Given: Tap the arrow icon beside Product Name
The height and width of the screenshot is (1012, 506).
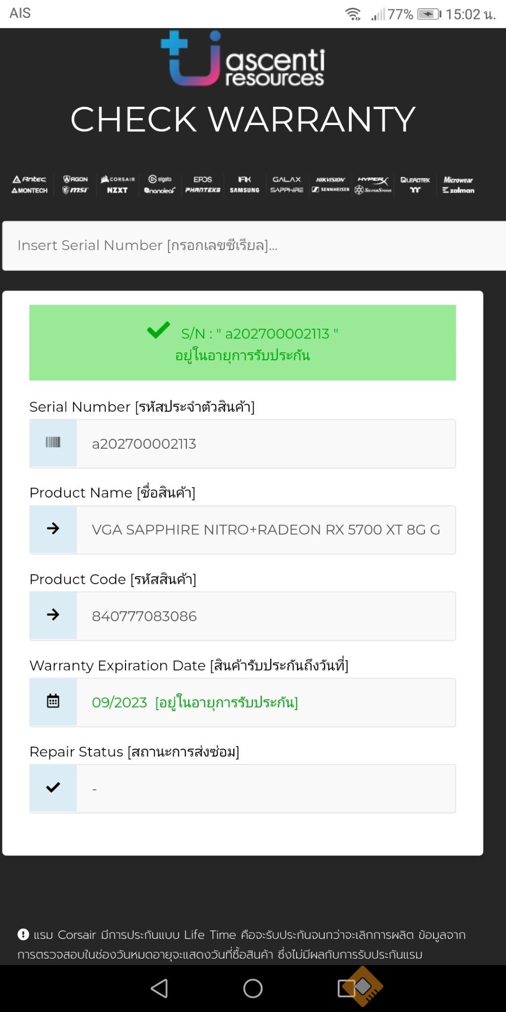Looking at the screenshot, I should [x=53, y=529].
